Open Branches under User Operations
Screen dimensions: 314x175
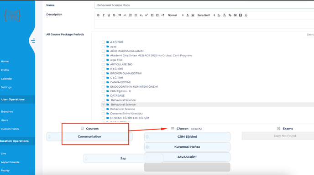[x=7, y=111]
